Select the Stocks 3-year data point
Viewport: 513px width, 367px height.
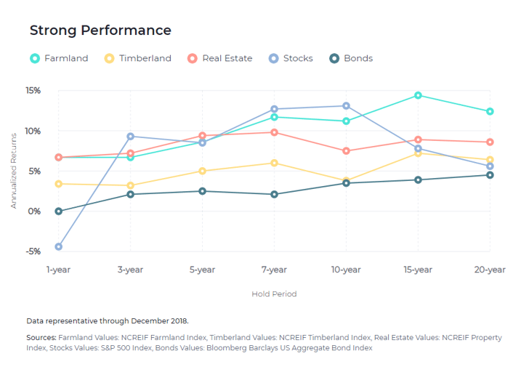pyautogui.click(x=130, y=136)
